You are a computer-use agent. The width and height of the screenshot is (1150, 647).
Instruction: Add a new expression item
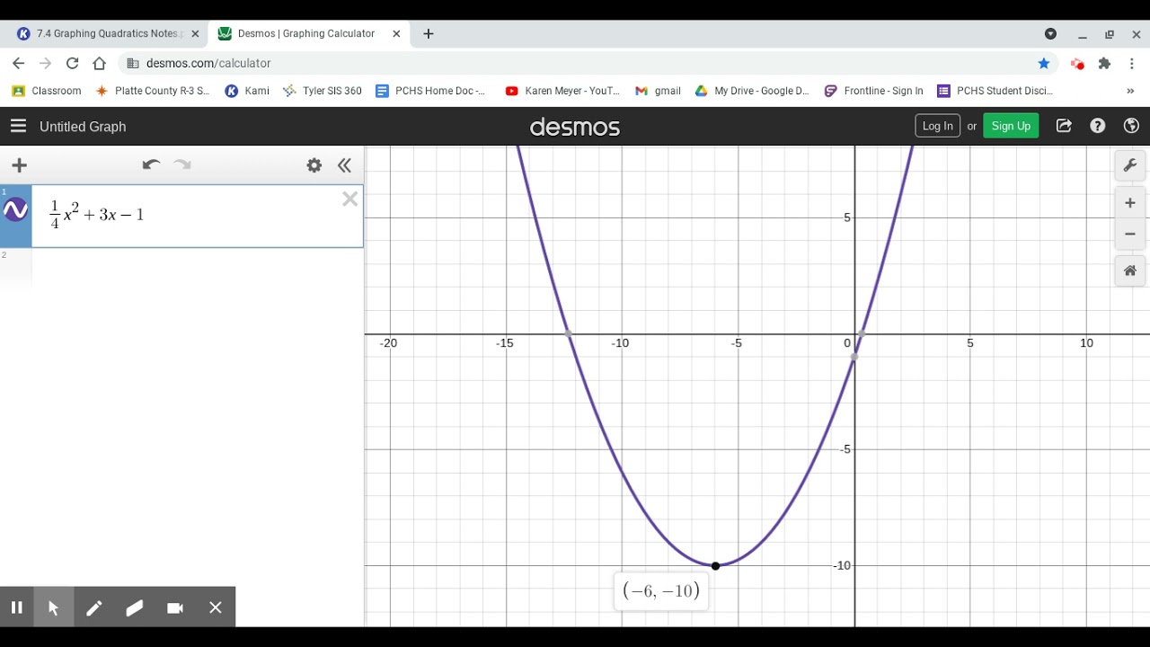19,165
